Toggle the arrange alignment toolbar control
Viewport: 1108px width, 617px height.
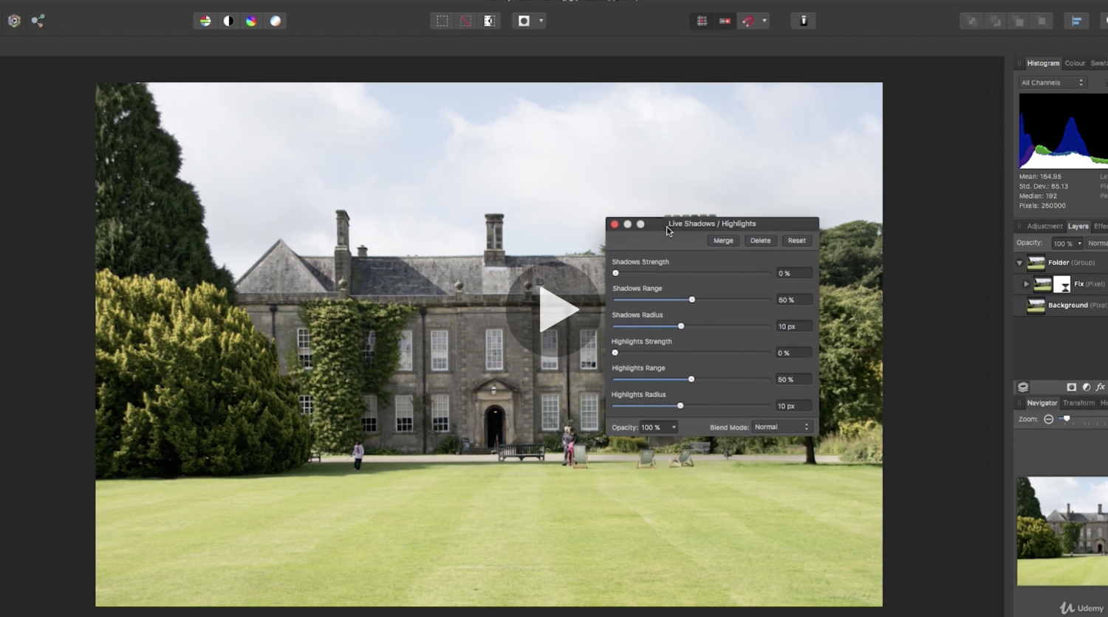tap(1077, 21)
